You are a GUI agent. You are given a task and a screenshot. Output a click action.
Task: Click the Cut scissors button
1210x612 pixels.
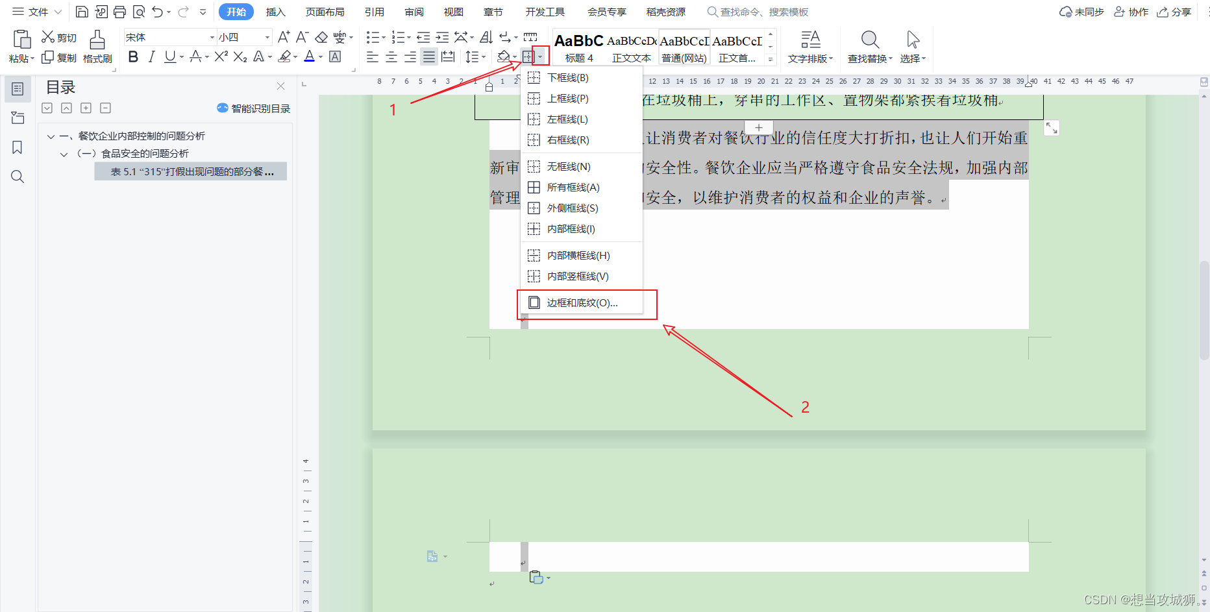(x=58, y=38)
